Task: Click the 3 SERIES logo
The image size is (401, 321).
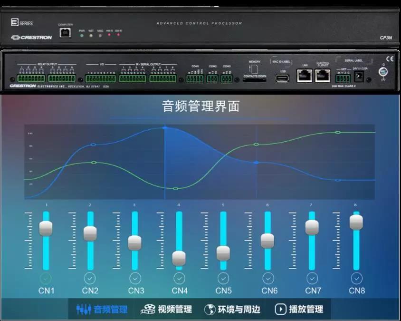Action: coord(22,22)
